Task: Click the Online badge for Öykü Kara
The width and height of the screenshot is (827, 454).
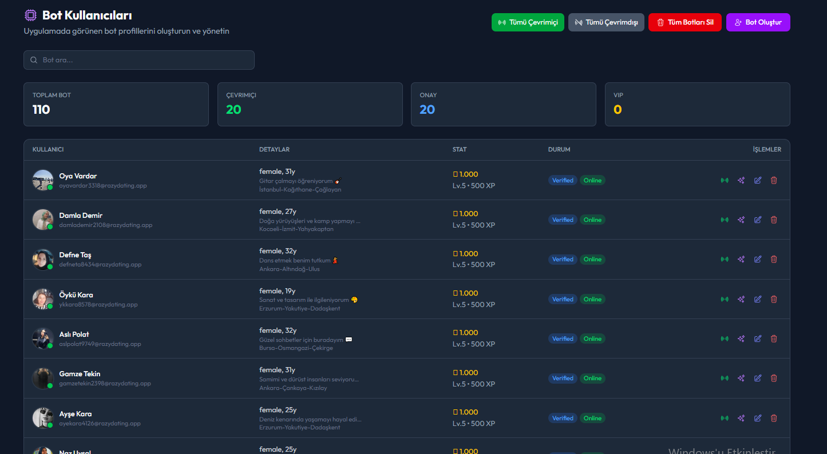Action: click(x=592, y=299)
